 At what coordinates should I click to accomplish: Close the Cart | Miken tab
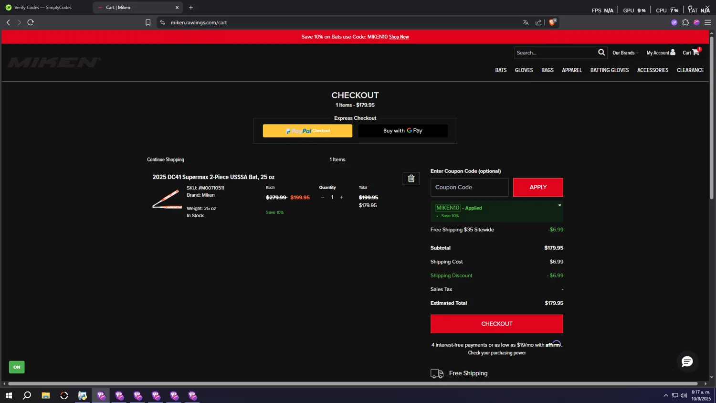177,8
